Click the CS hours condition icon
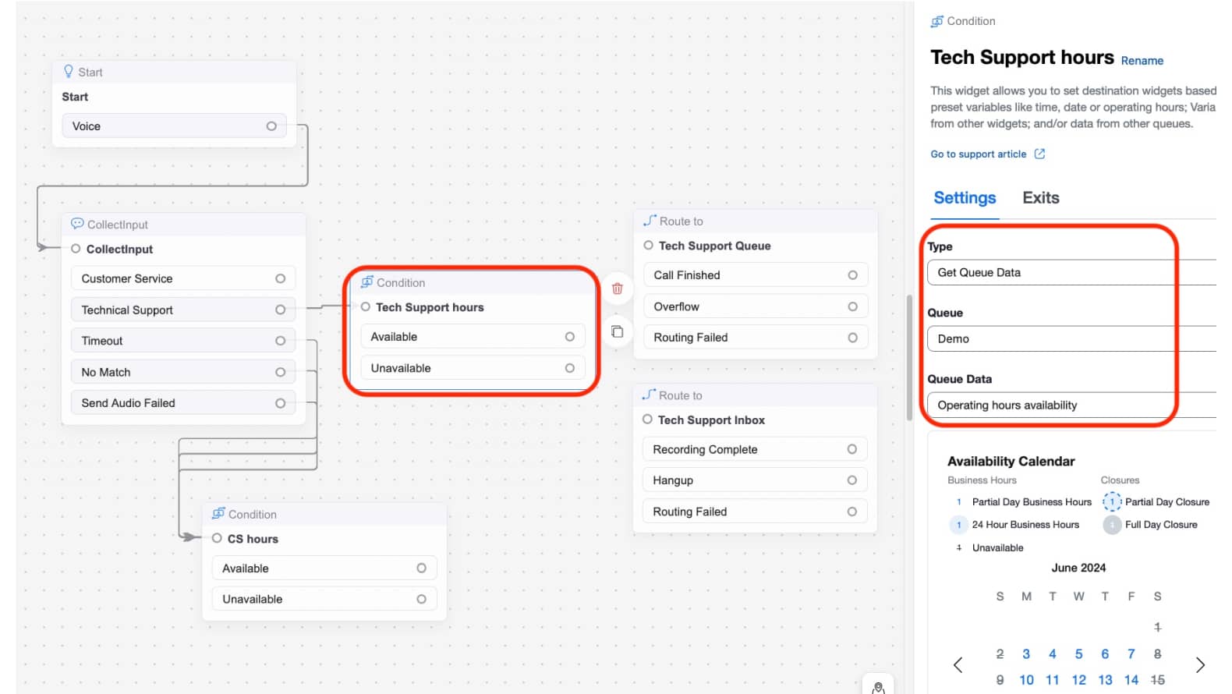Screen dimensions: 1232x694 218,514
